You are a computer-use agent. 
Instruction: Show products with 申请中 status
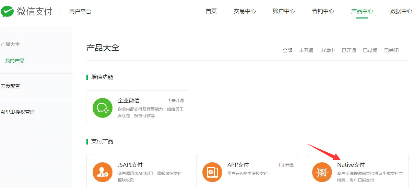tap(328, 50)
